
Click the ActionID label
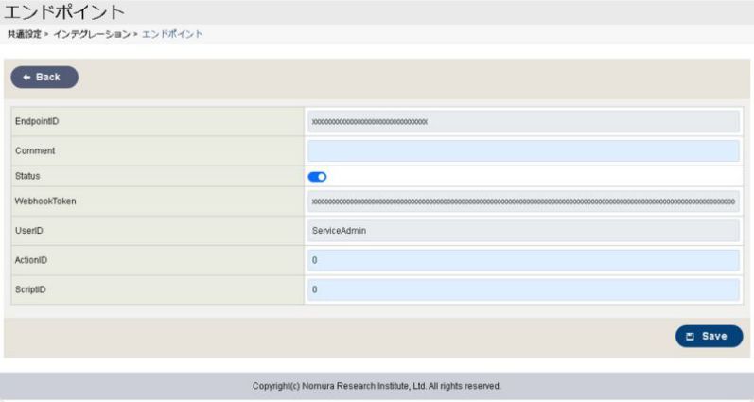point(31,260)
